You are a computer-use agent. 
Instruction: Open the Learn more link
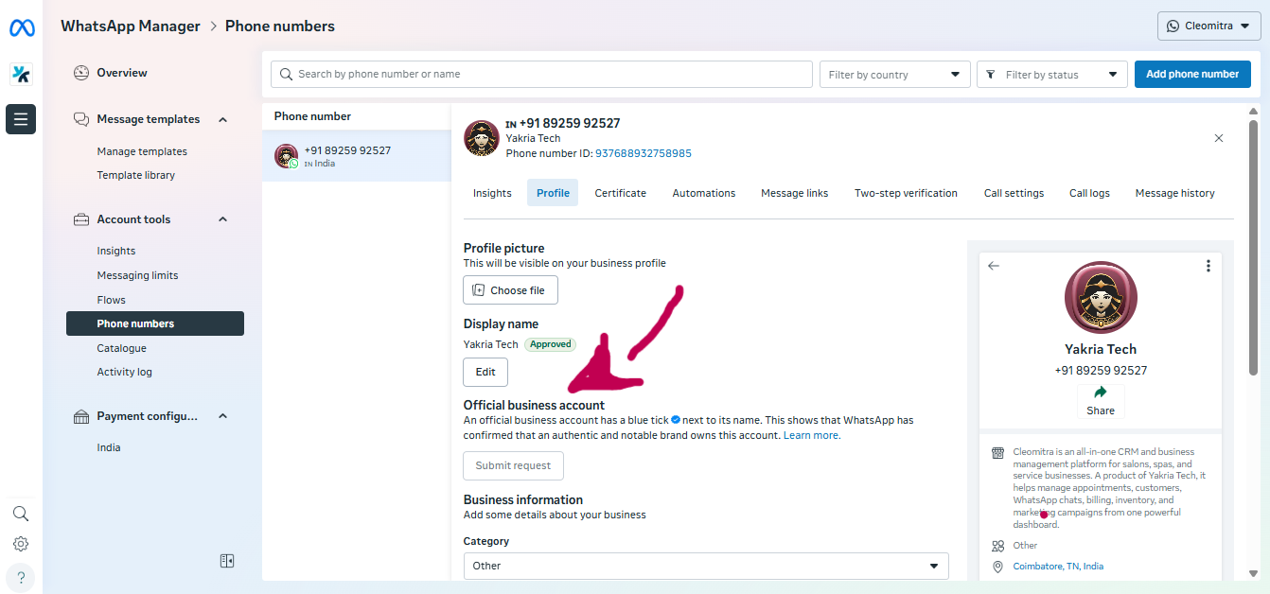[x=811, y=435]
